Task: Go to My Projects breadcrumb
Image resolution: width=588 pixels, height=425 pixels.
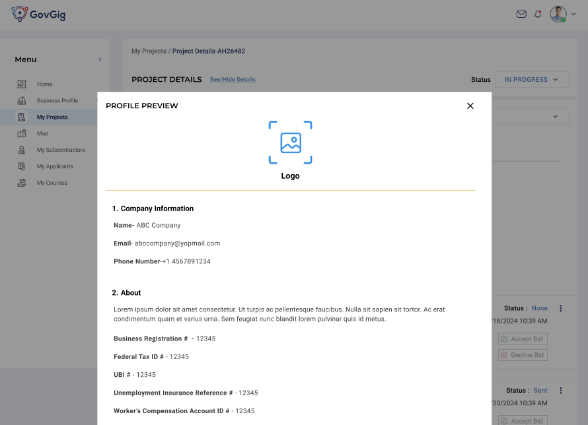Action: pos(149,51)
